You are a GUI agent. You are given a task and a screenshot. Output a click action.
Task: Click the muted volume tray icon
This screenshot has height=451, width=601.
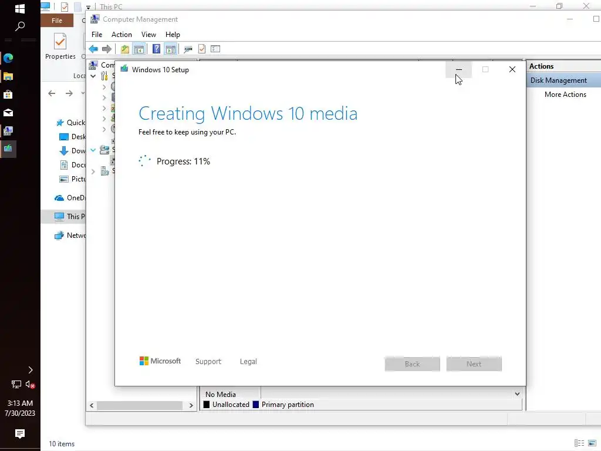31,384
